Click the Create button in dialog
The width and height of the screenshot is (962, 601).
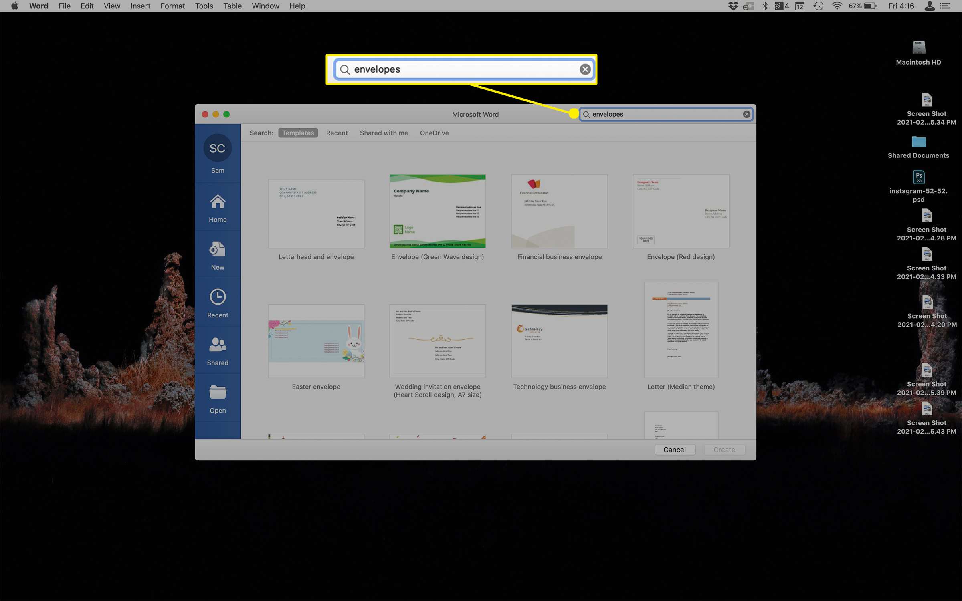click(724, 450)
